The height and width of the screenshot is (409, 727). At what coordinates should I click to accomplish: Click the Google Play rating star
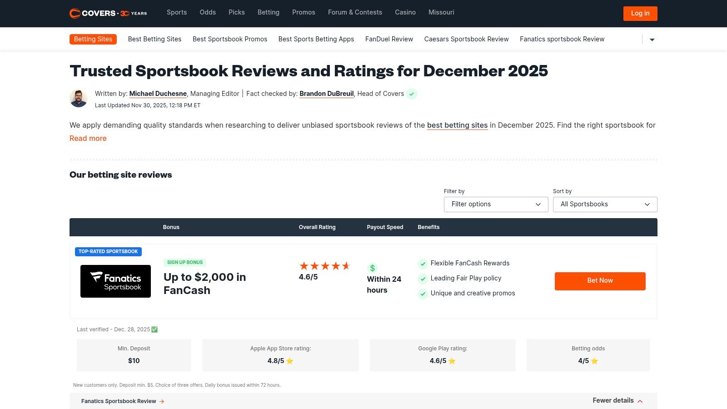coord(452,361)
